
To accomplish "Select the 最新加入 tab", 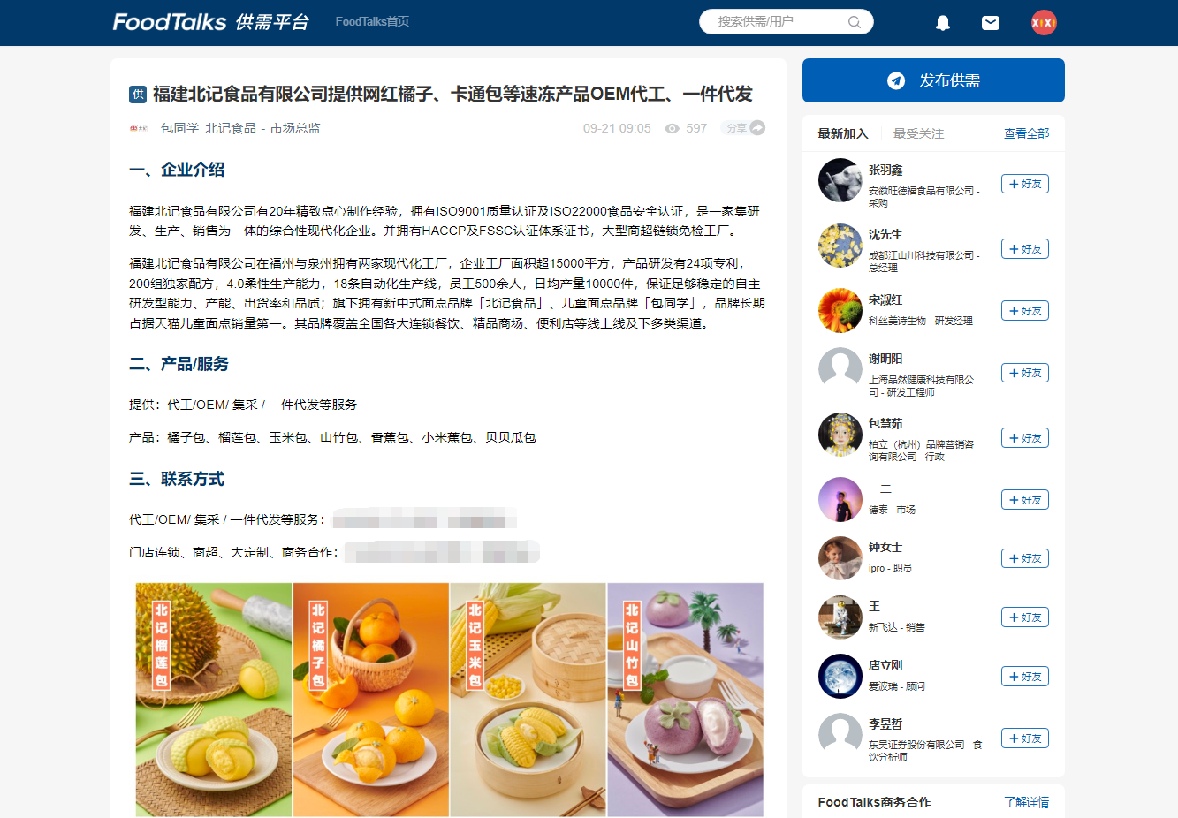I will tap(843, 133).
